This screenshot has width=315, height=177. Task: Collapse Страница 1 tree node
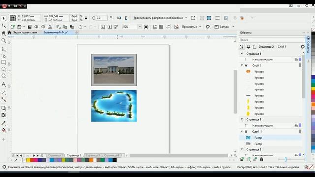pos(242,54)
